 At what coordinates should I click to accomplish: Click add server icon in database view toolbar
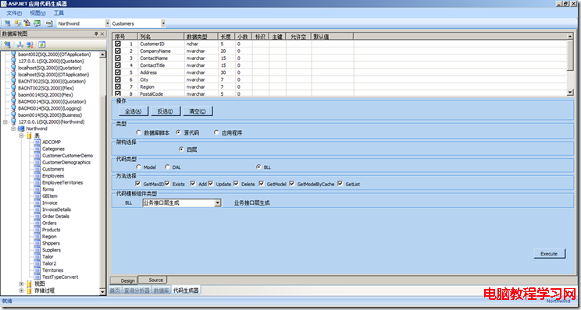(7, 44)
